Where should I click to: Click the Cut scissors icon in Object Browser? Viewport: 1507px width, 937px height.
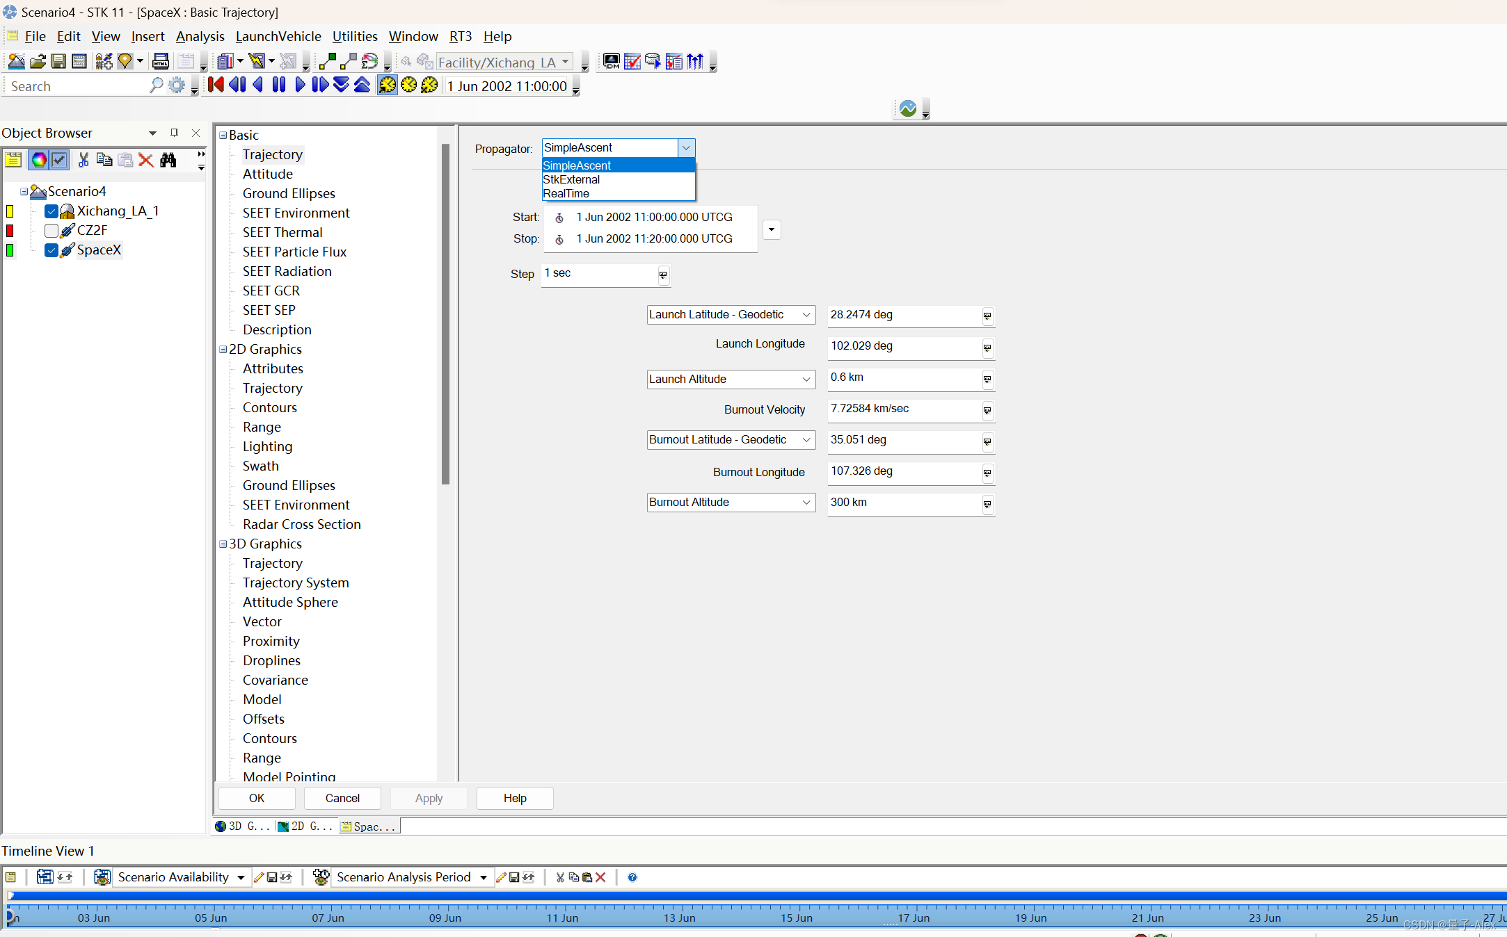[83, 160]
